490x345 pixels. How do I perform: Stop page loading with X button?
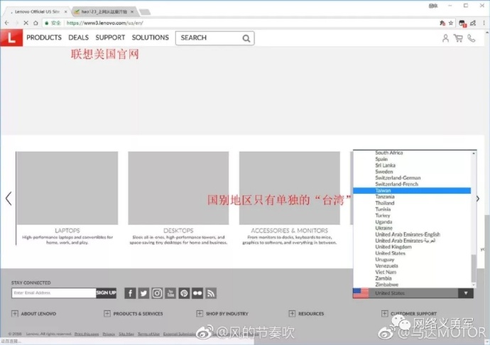pos(26,23)
